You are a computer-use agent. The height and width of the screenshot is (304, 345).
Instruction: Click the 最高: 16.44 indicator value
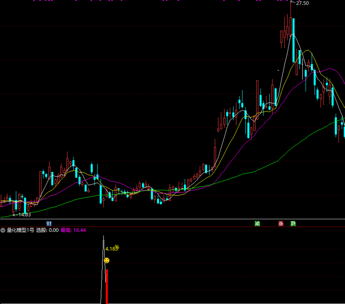point(73,230)
